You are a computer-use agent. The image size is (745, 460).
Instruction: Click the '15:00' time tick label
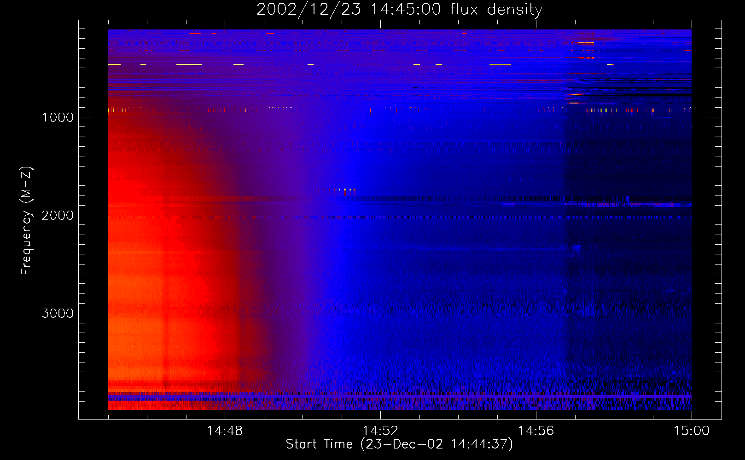tap(692, 431)
